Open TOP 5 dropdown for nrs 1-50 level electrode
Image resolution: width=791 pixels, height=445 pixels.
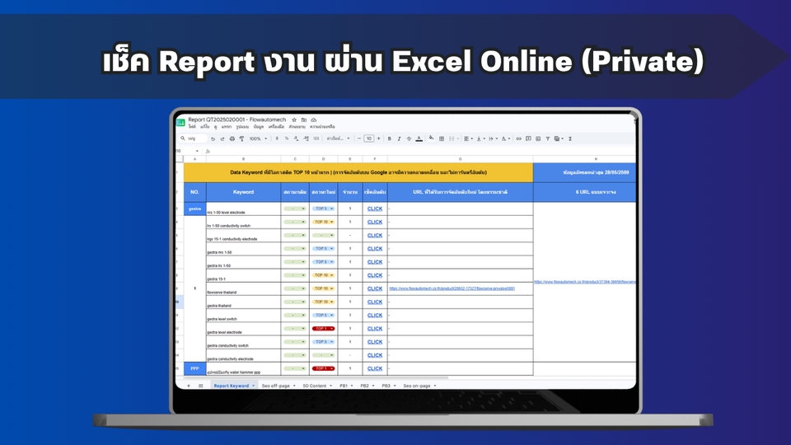point(323,208)
